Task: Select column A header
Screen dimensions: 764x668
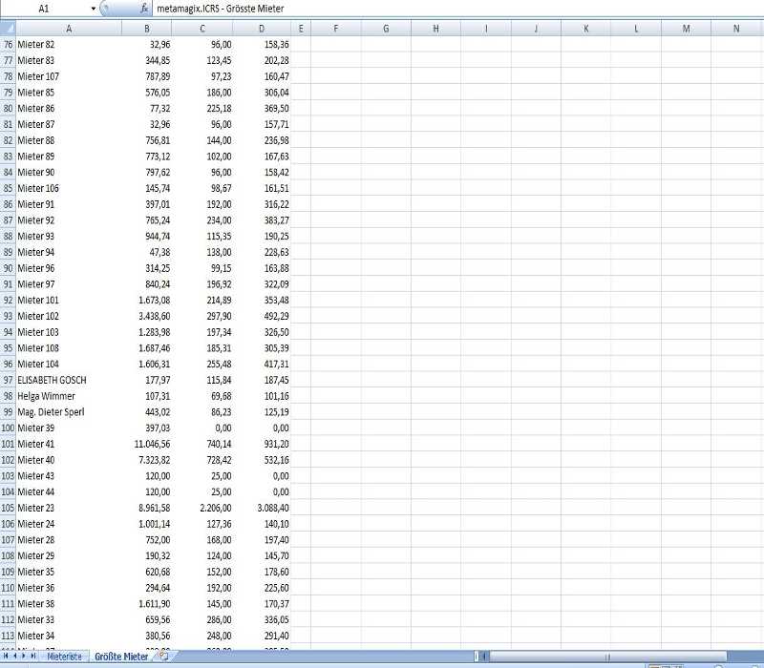Action: click(69, 29)
